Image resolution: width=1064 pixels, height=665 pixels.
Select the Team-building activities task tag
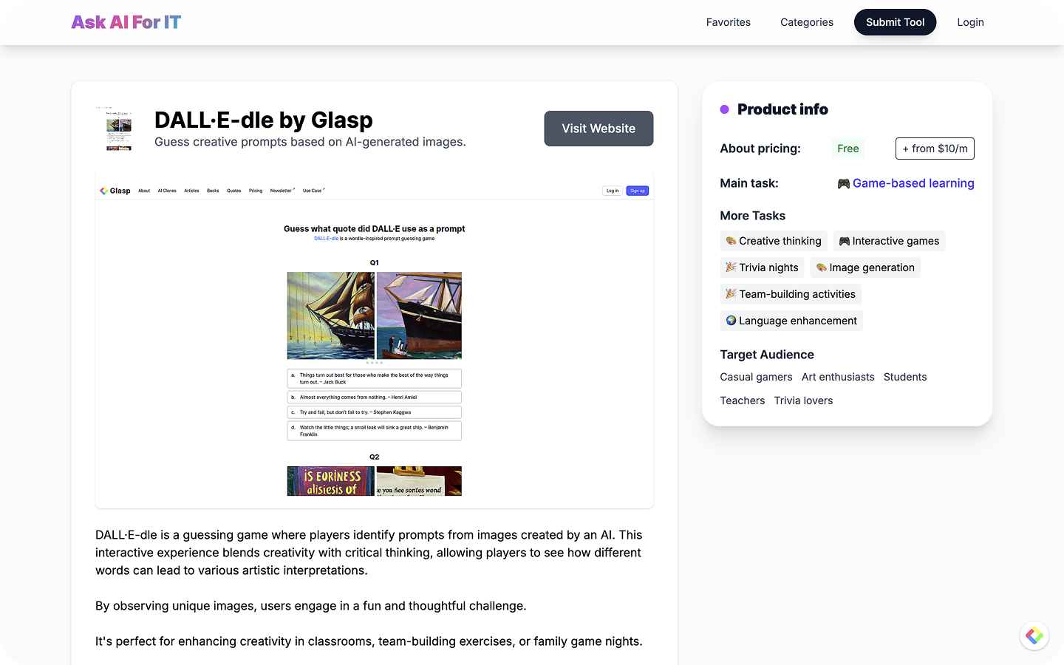(791, 294)
